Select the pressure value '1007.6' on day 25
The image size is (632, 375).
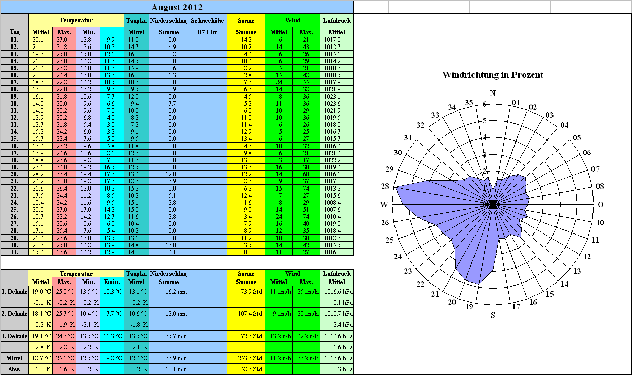coord(337,209)
